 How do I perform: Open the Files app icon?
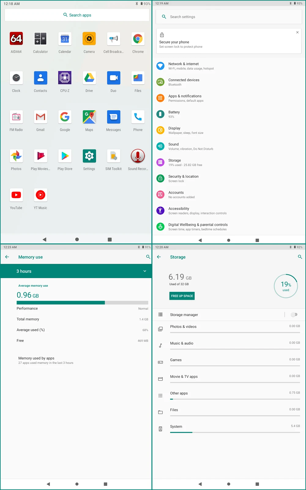pos(138,78)
